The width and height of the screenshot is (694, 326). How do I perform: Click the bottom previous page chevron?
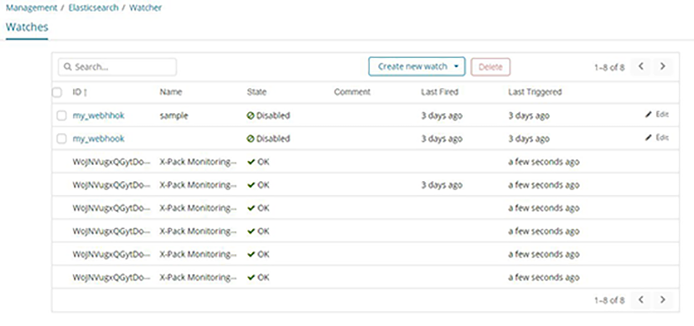point(640,300)
